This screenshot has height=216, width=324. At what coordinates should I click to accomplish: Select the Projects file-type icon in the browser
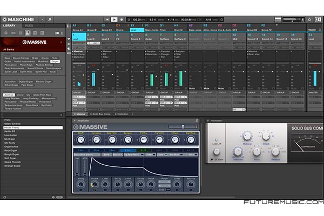pyautogui.click(x=6, y=33)
